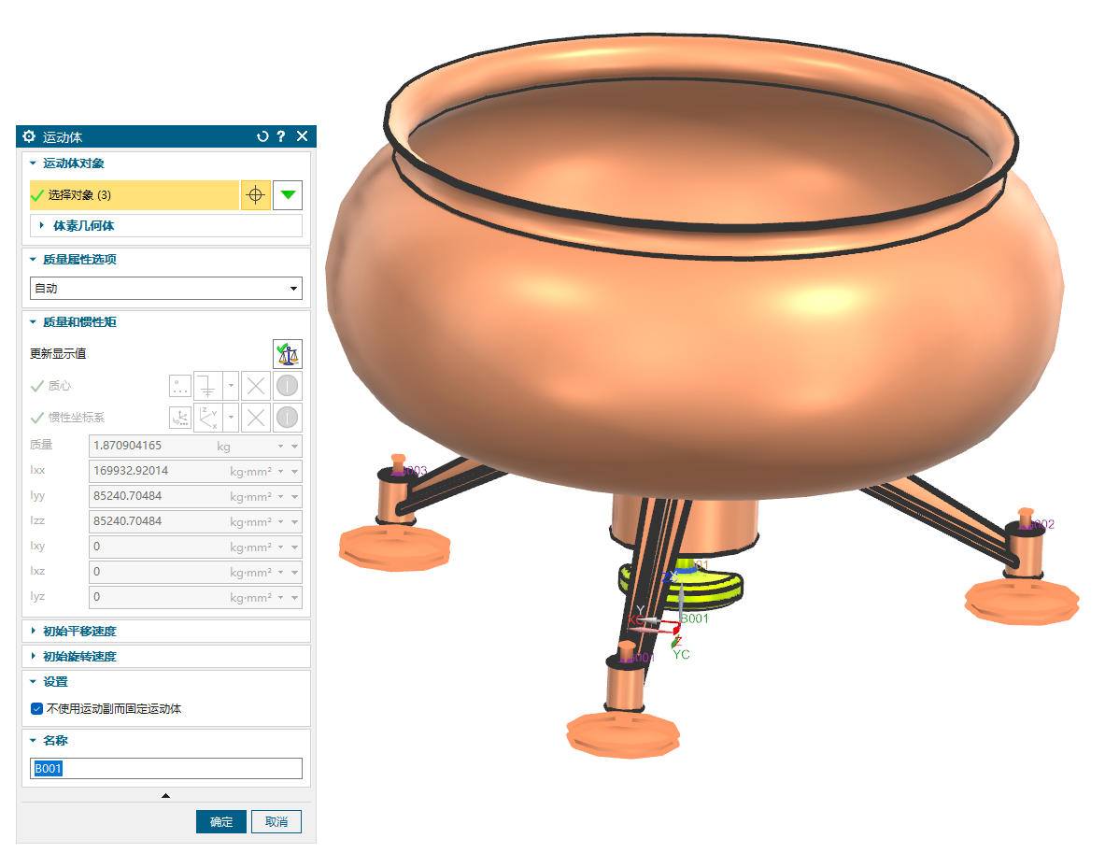The width and height of the screenshot is (1105, 867).
Task: Click the collapse arrow at dialog bottom
Action: coord(166,796)
